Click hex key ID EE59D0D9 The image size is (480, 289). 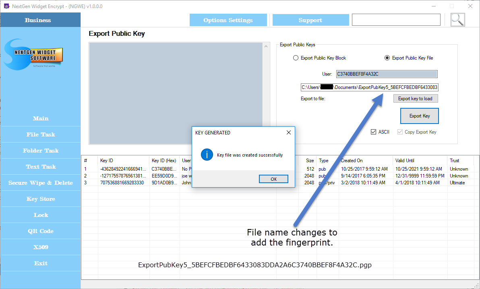(164, 176)
